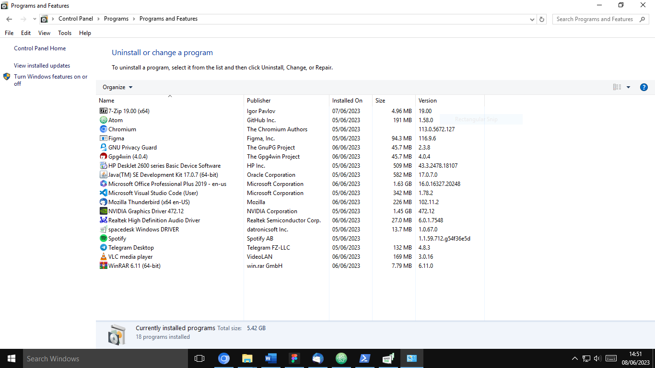Select the Realtek Audio Driver icon
This screenshot has width=655, height=368.
[x=103, y=220]
